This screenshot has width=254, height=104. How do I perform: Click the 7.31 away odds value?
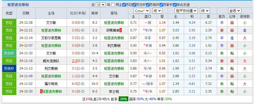209,84
